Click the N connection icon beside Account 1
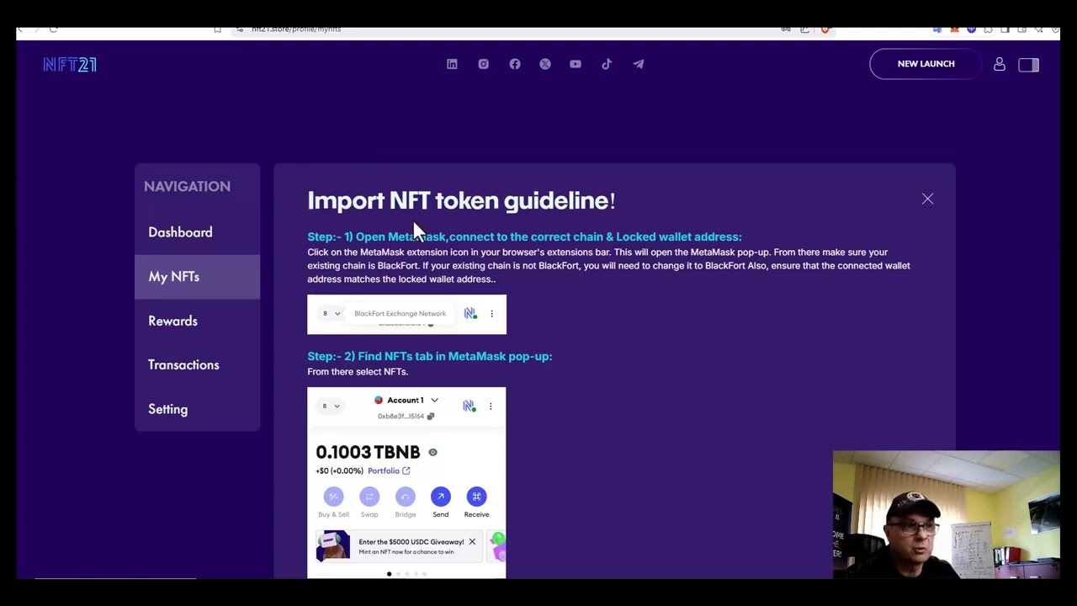The width and height of the screenshot is (1077, 606). 469,406
